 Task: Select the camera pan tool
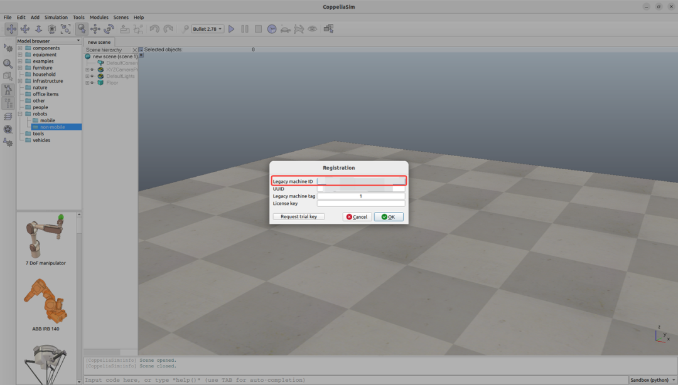coord(11,29)
